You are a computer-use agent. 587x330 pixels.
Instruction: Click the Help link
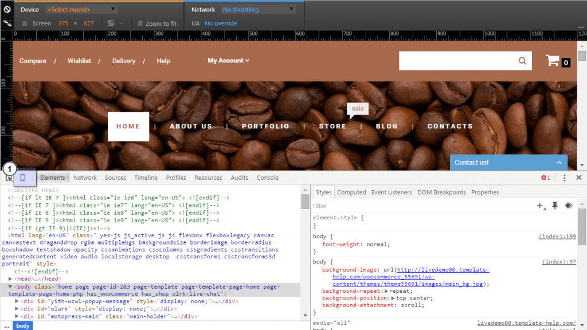click(x=163, y=61)
